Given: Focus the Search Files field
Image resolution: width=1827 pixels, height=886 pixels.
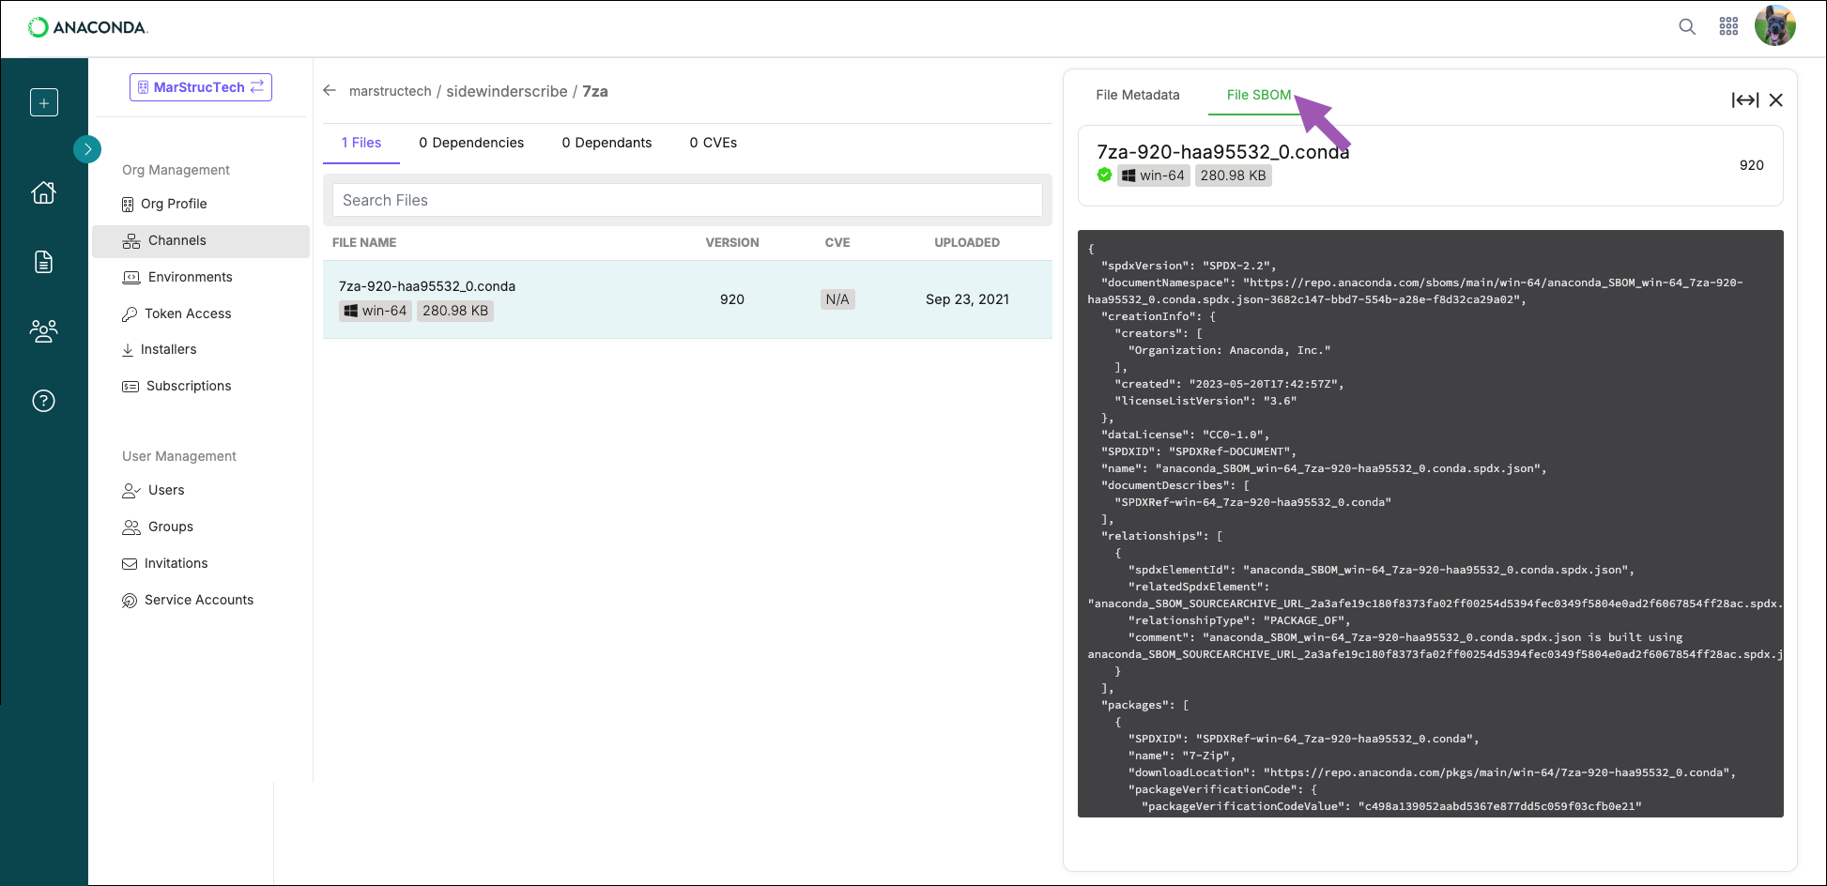Looking at the screenshot, I should pyautogui.click(x=687, y=200).
